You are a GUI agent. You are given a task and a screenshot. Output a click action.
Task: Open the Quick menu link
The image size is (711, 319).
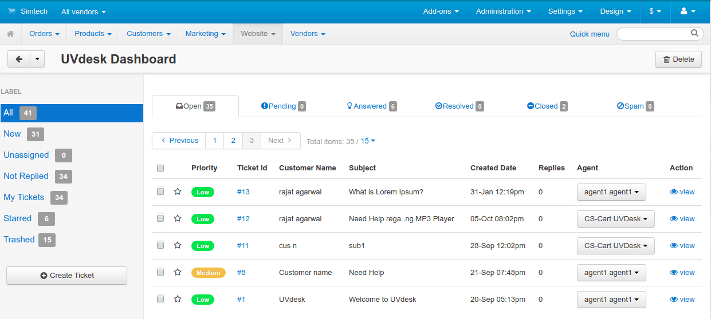coord(590,34)
